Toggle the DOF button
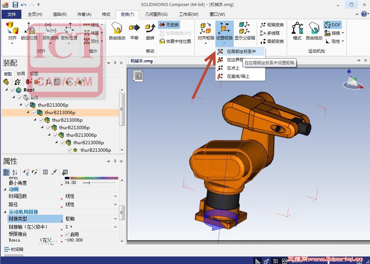Image resolution: width=370 pixels, height=264 pixels. point(332,24)
